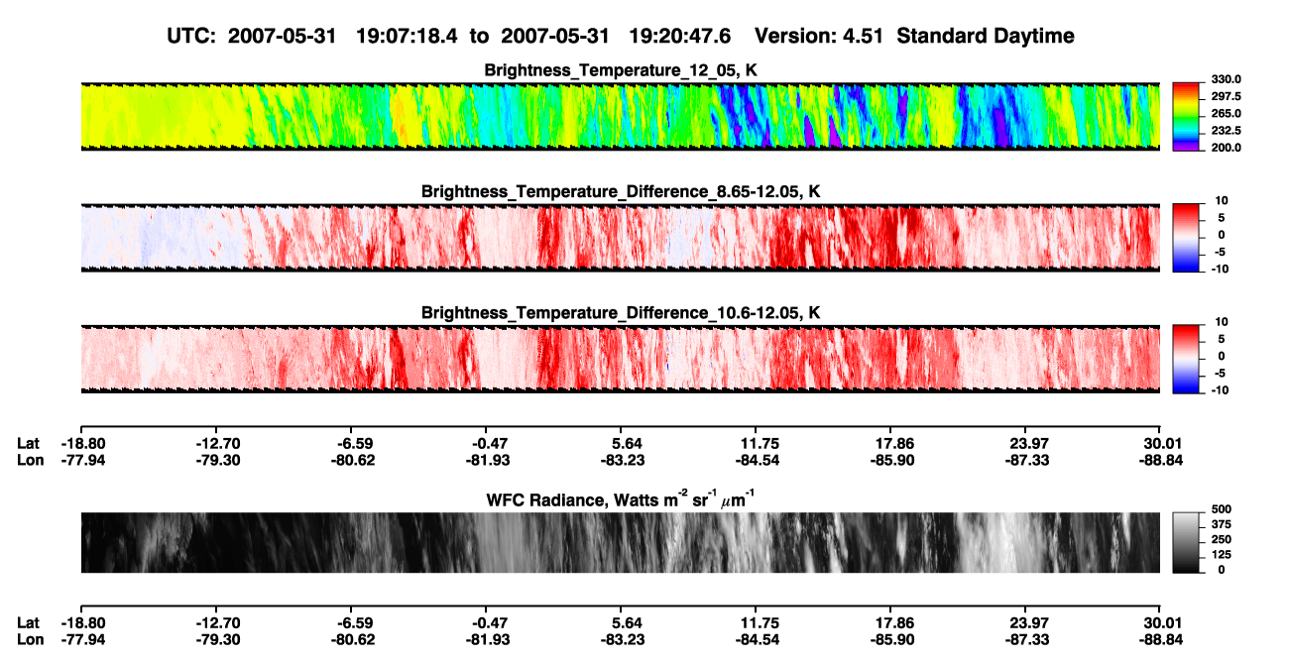This screenshot has height=661, width=1289.
Task: Click the Brightness_Temperature_Difference_8.65-12.05 title
Action: (620, 191)
